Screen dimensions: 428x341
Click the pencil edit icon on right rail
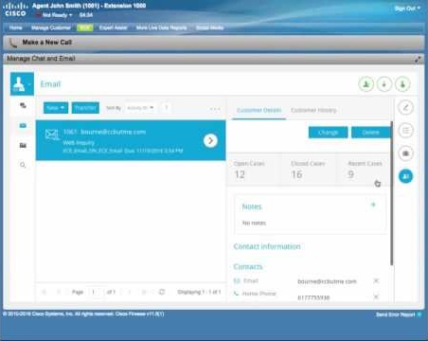405,108
